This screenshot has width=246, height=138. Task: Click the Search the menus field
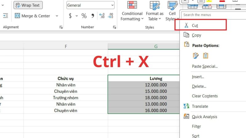[214, 15]
